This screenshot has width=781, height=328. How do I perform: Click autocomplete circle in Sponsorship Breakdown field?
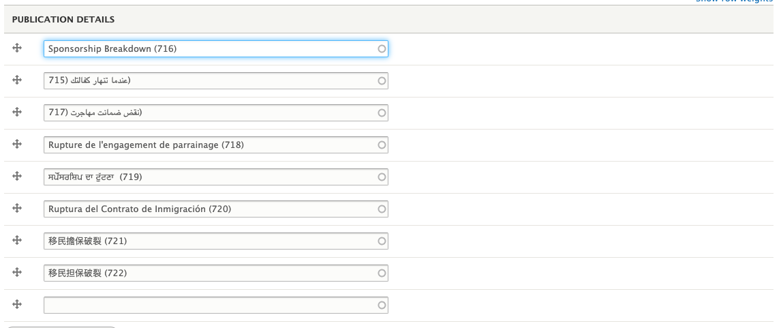coord(382,49)
